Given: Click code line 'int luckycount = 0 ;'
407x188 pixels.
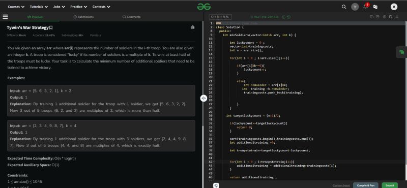Looking at the screenshot, I should coord(247,43).
